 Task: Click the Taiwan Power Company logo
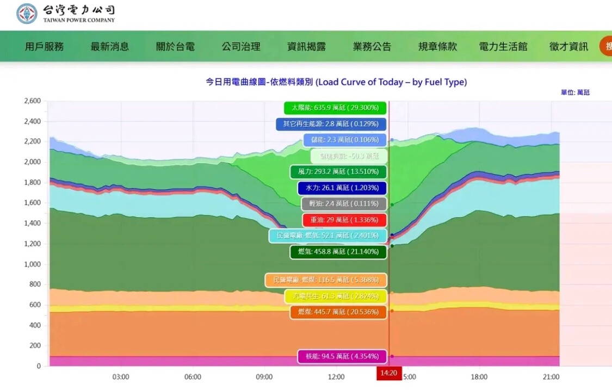pyautogui.click(x=66, y=14)
